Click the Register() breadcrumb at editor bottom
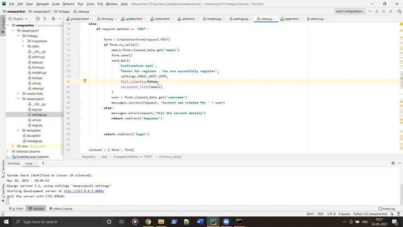The image size is (403, 227). click(89, 157)
